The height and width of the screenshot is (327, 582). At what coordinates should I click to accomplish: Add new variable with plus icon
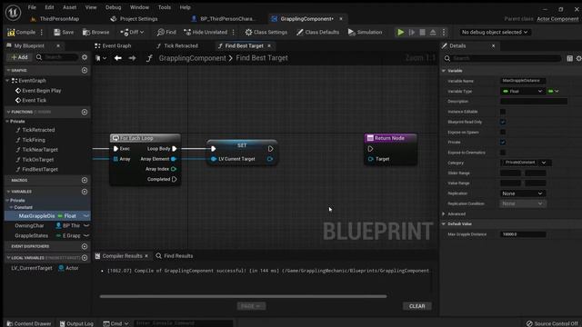[85, 192]
